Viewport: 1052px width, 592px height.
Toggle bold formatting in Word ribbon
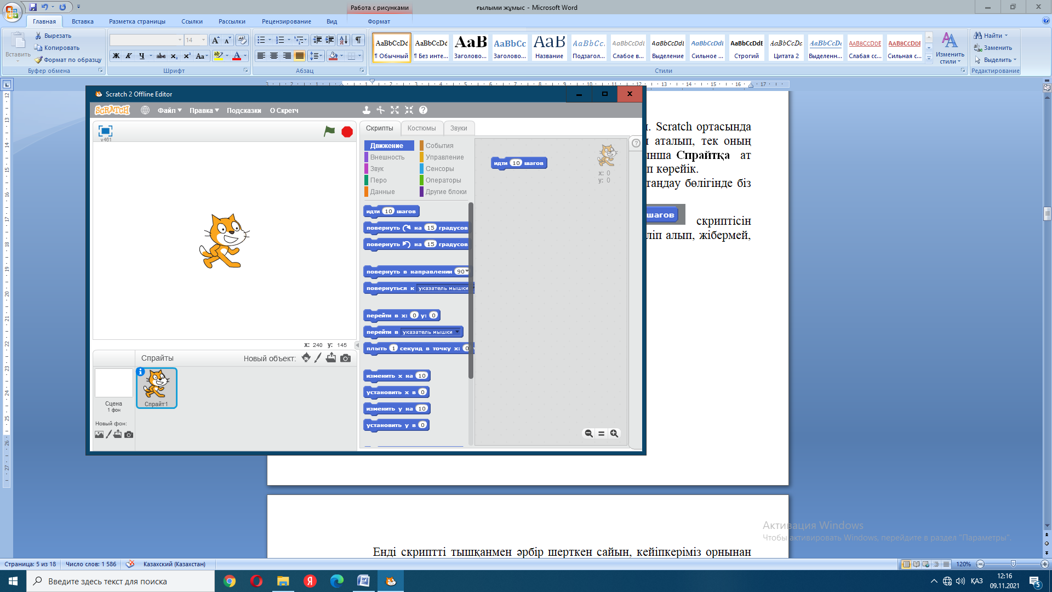point(116,56)
